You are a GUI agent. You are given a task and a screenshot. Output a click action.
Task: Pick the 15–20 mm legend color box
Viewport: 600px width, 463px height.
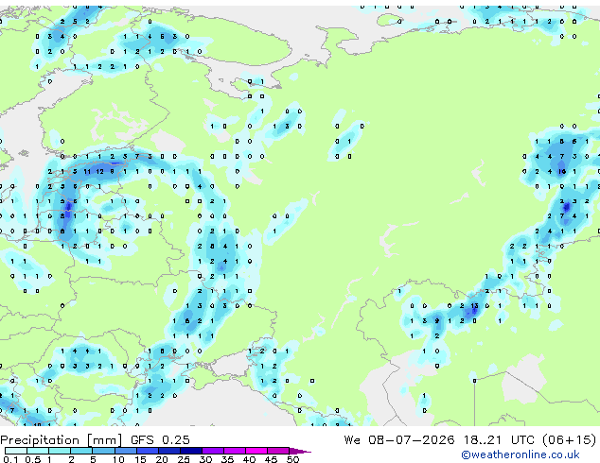pyautogui.click(x=147, y=451)
